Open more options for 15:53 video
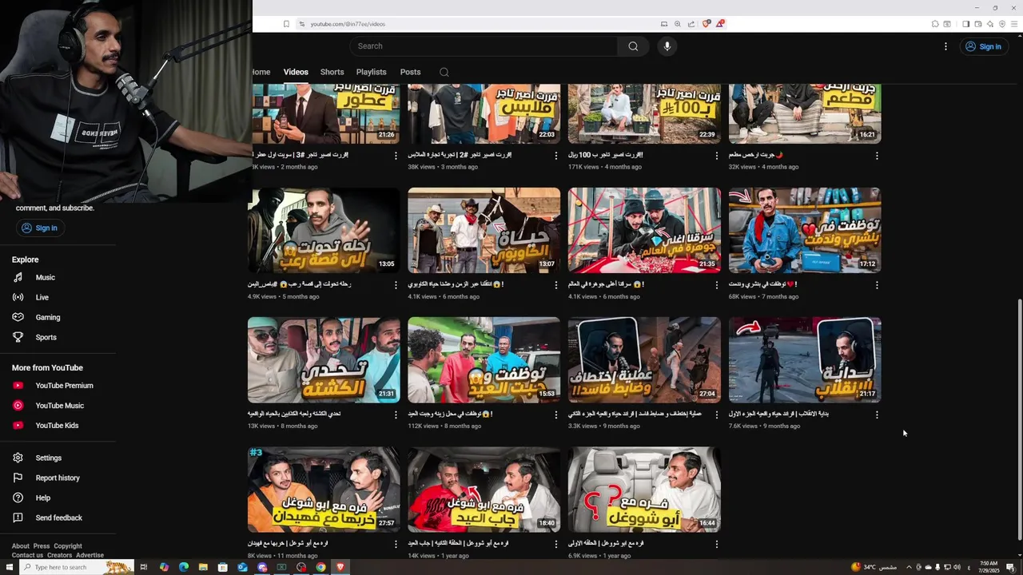The width and height of the screenshot is (1023, 575). tap(556, 414)
